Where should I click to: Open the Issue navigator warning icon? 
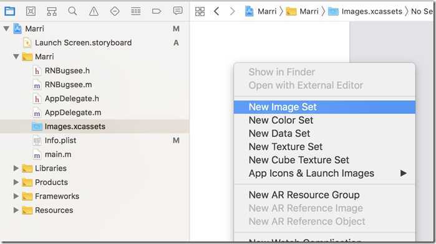[94, 11]
